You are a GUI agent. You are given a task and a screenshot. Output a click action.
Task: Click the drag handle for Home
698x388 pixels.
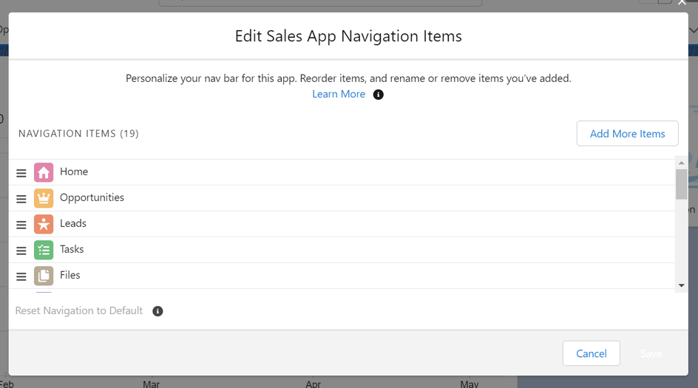pyautogui.click(x=21, y=173)
